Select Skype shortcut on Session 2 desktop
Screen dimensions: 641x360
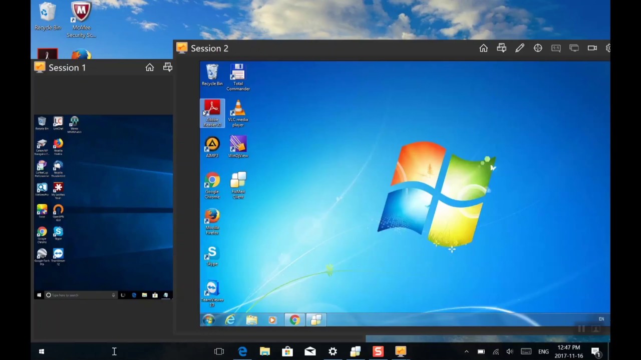[212, 255]
